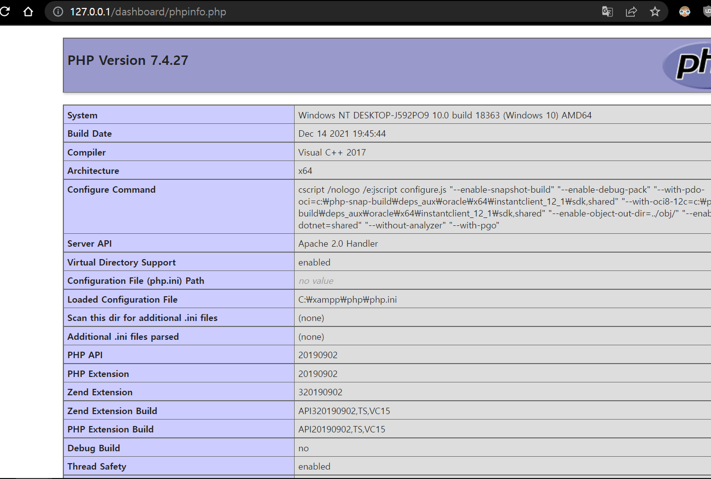View site information icon beside the URL

click(58, 11)
